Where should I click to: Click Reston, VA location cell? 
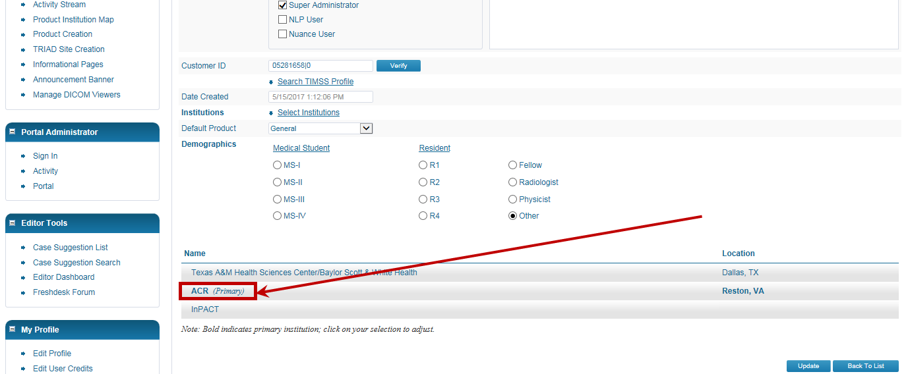pos(743,291)
